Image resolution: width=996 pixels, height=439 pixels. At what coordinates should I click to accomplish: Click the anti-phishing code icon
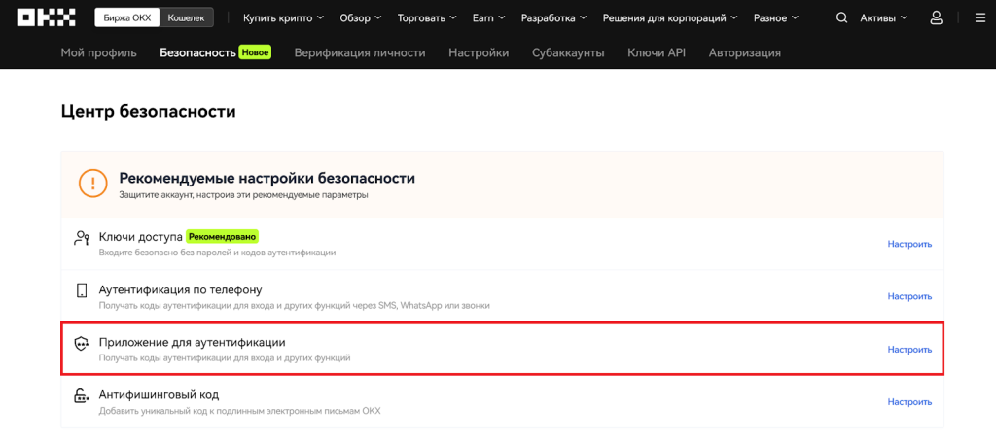pos(82,396)
